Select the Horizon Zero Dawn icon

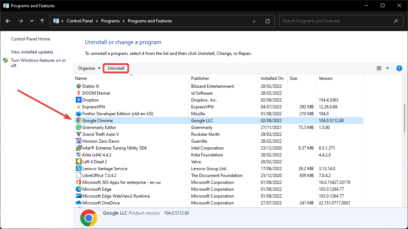(79, 141)
